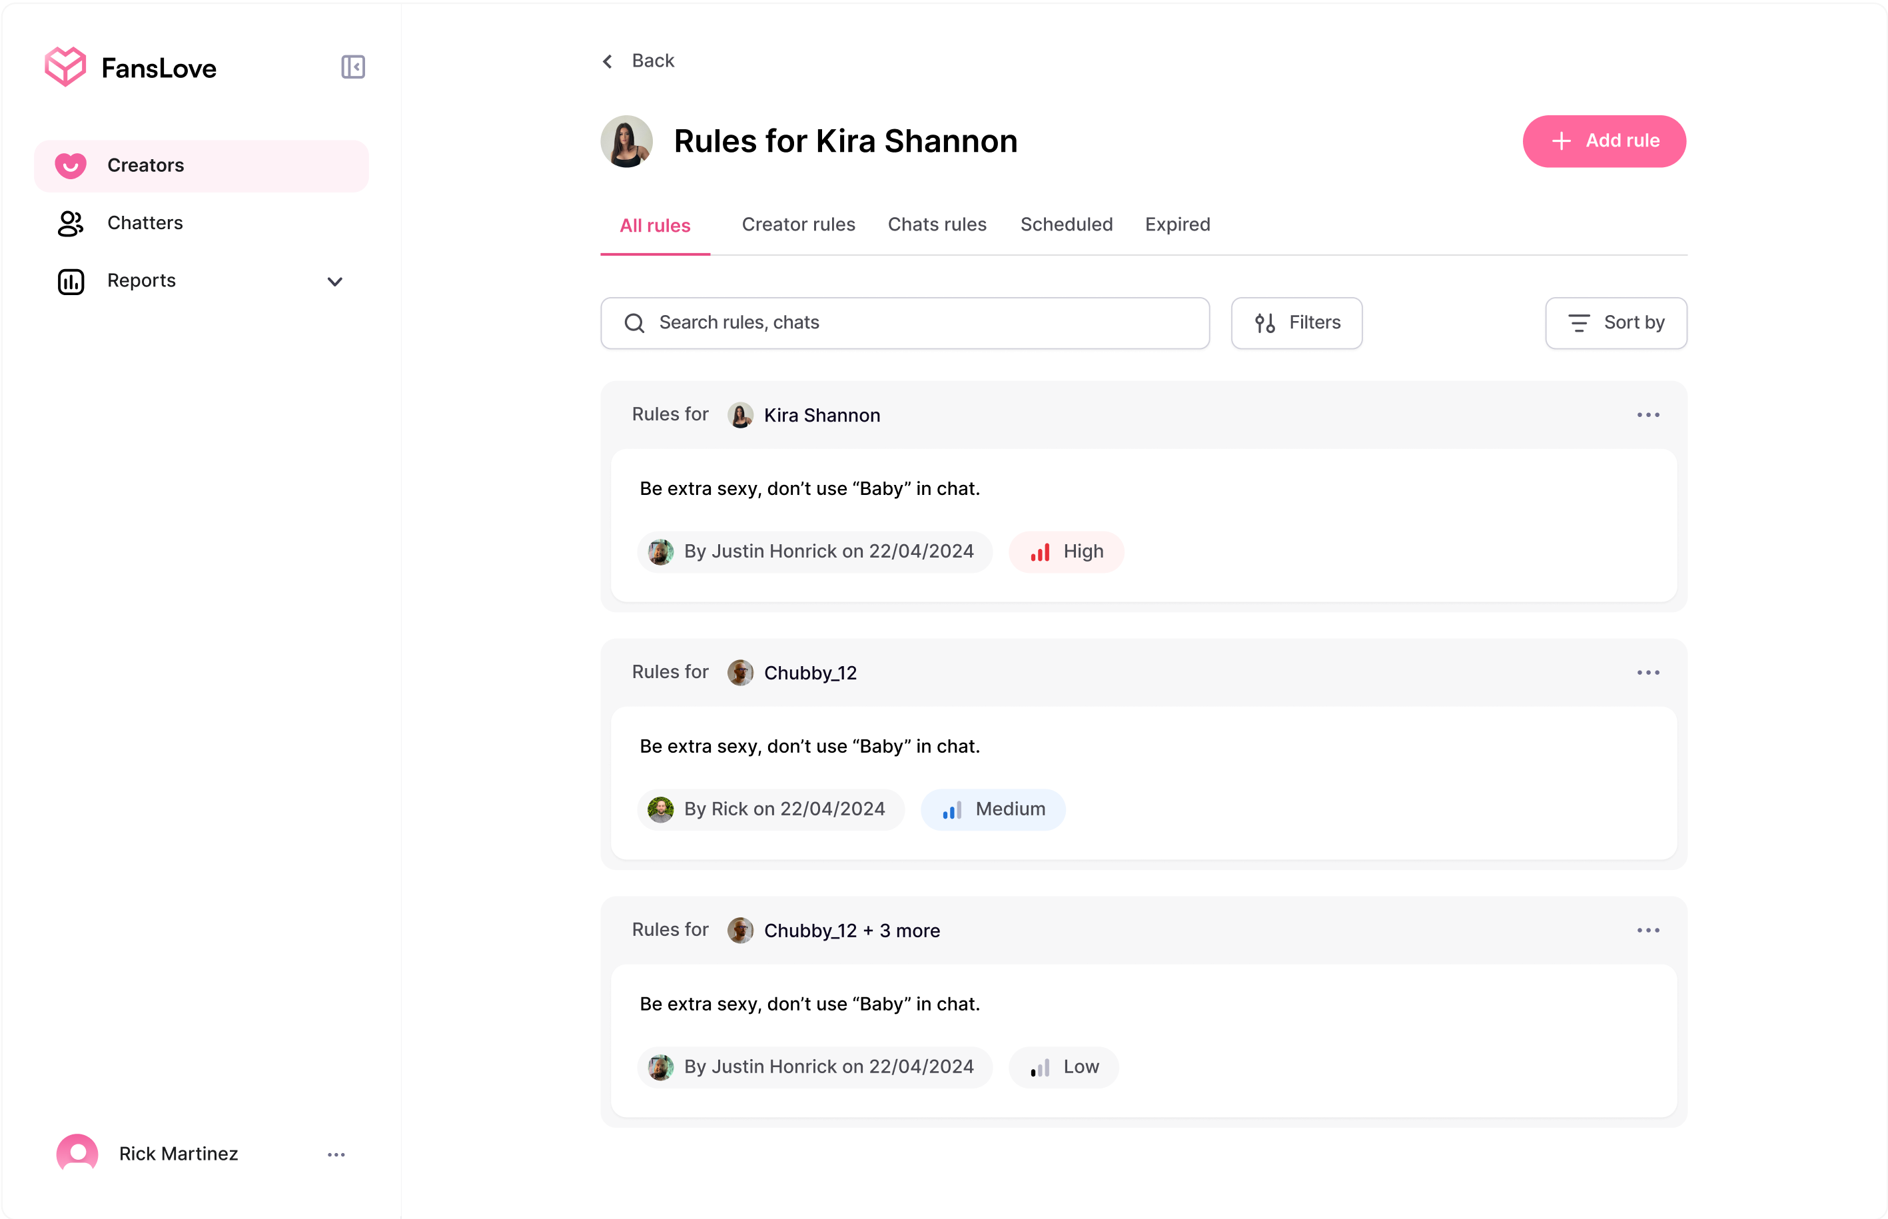Open Rick Martinez account options dots

[x=336, y=1154]
